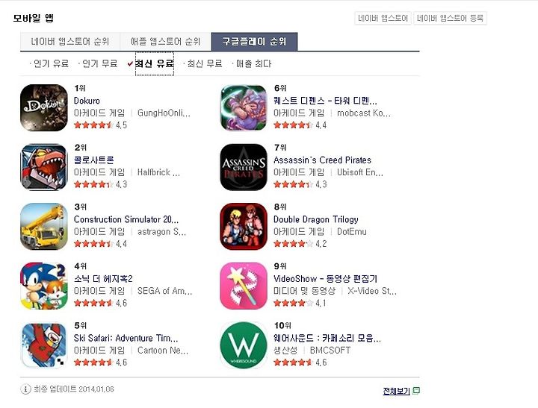Open the 퀘스트 디펜스 app icon
Screen dimensions: 538x408
click(244, 108)
